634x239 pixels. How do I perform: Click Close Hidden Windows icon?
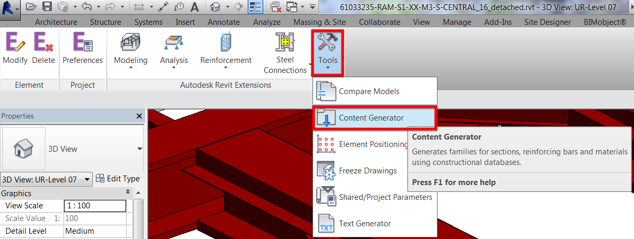pos(276,6)
